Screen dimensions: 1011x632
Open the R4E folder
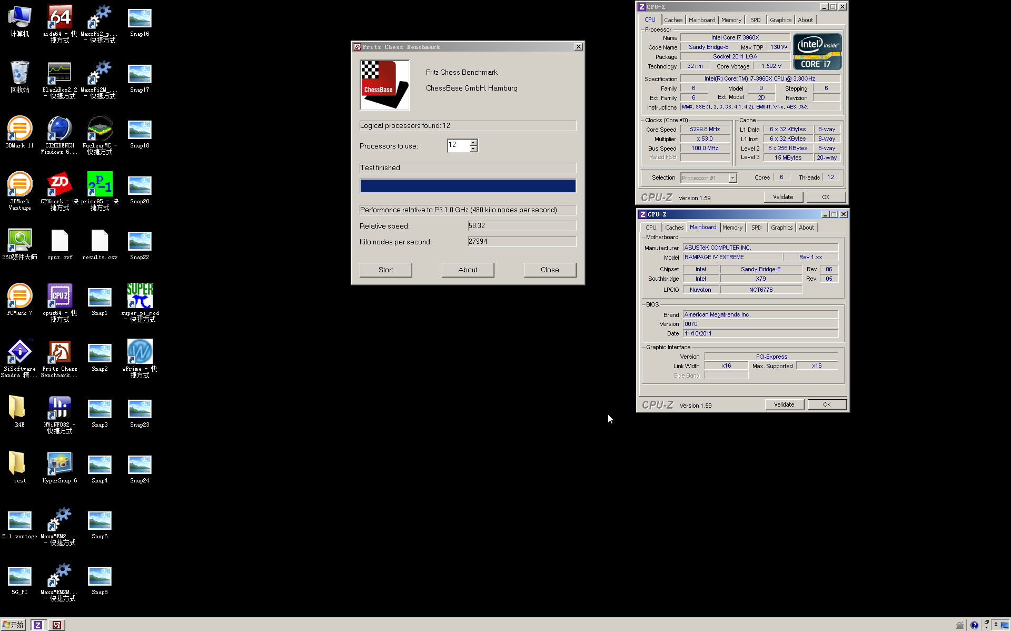[x=19, y=411]
